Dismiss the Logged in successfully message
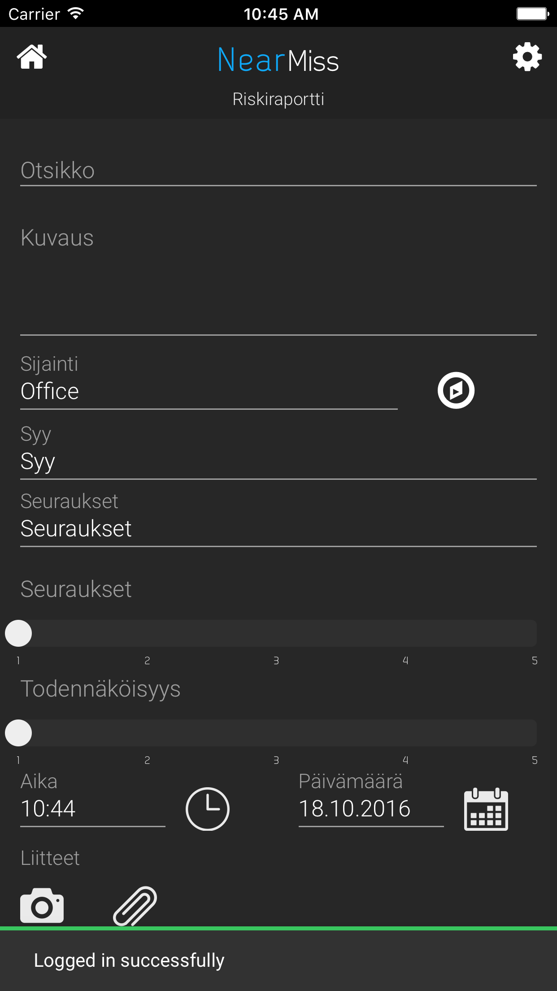This screenshot has width=557, height=991. click(x=278, y=960)
